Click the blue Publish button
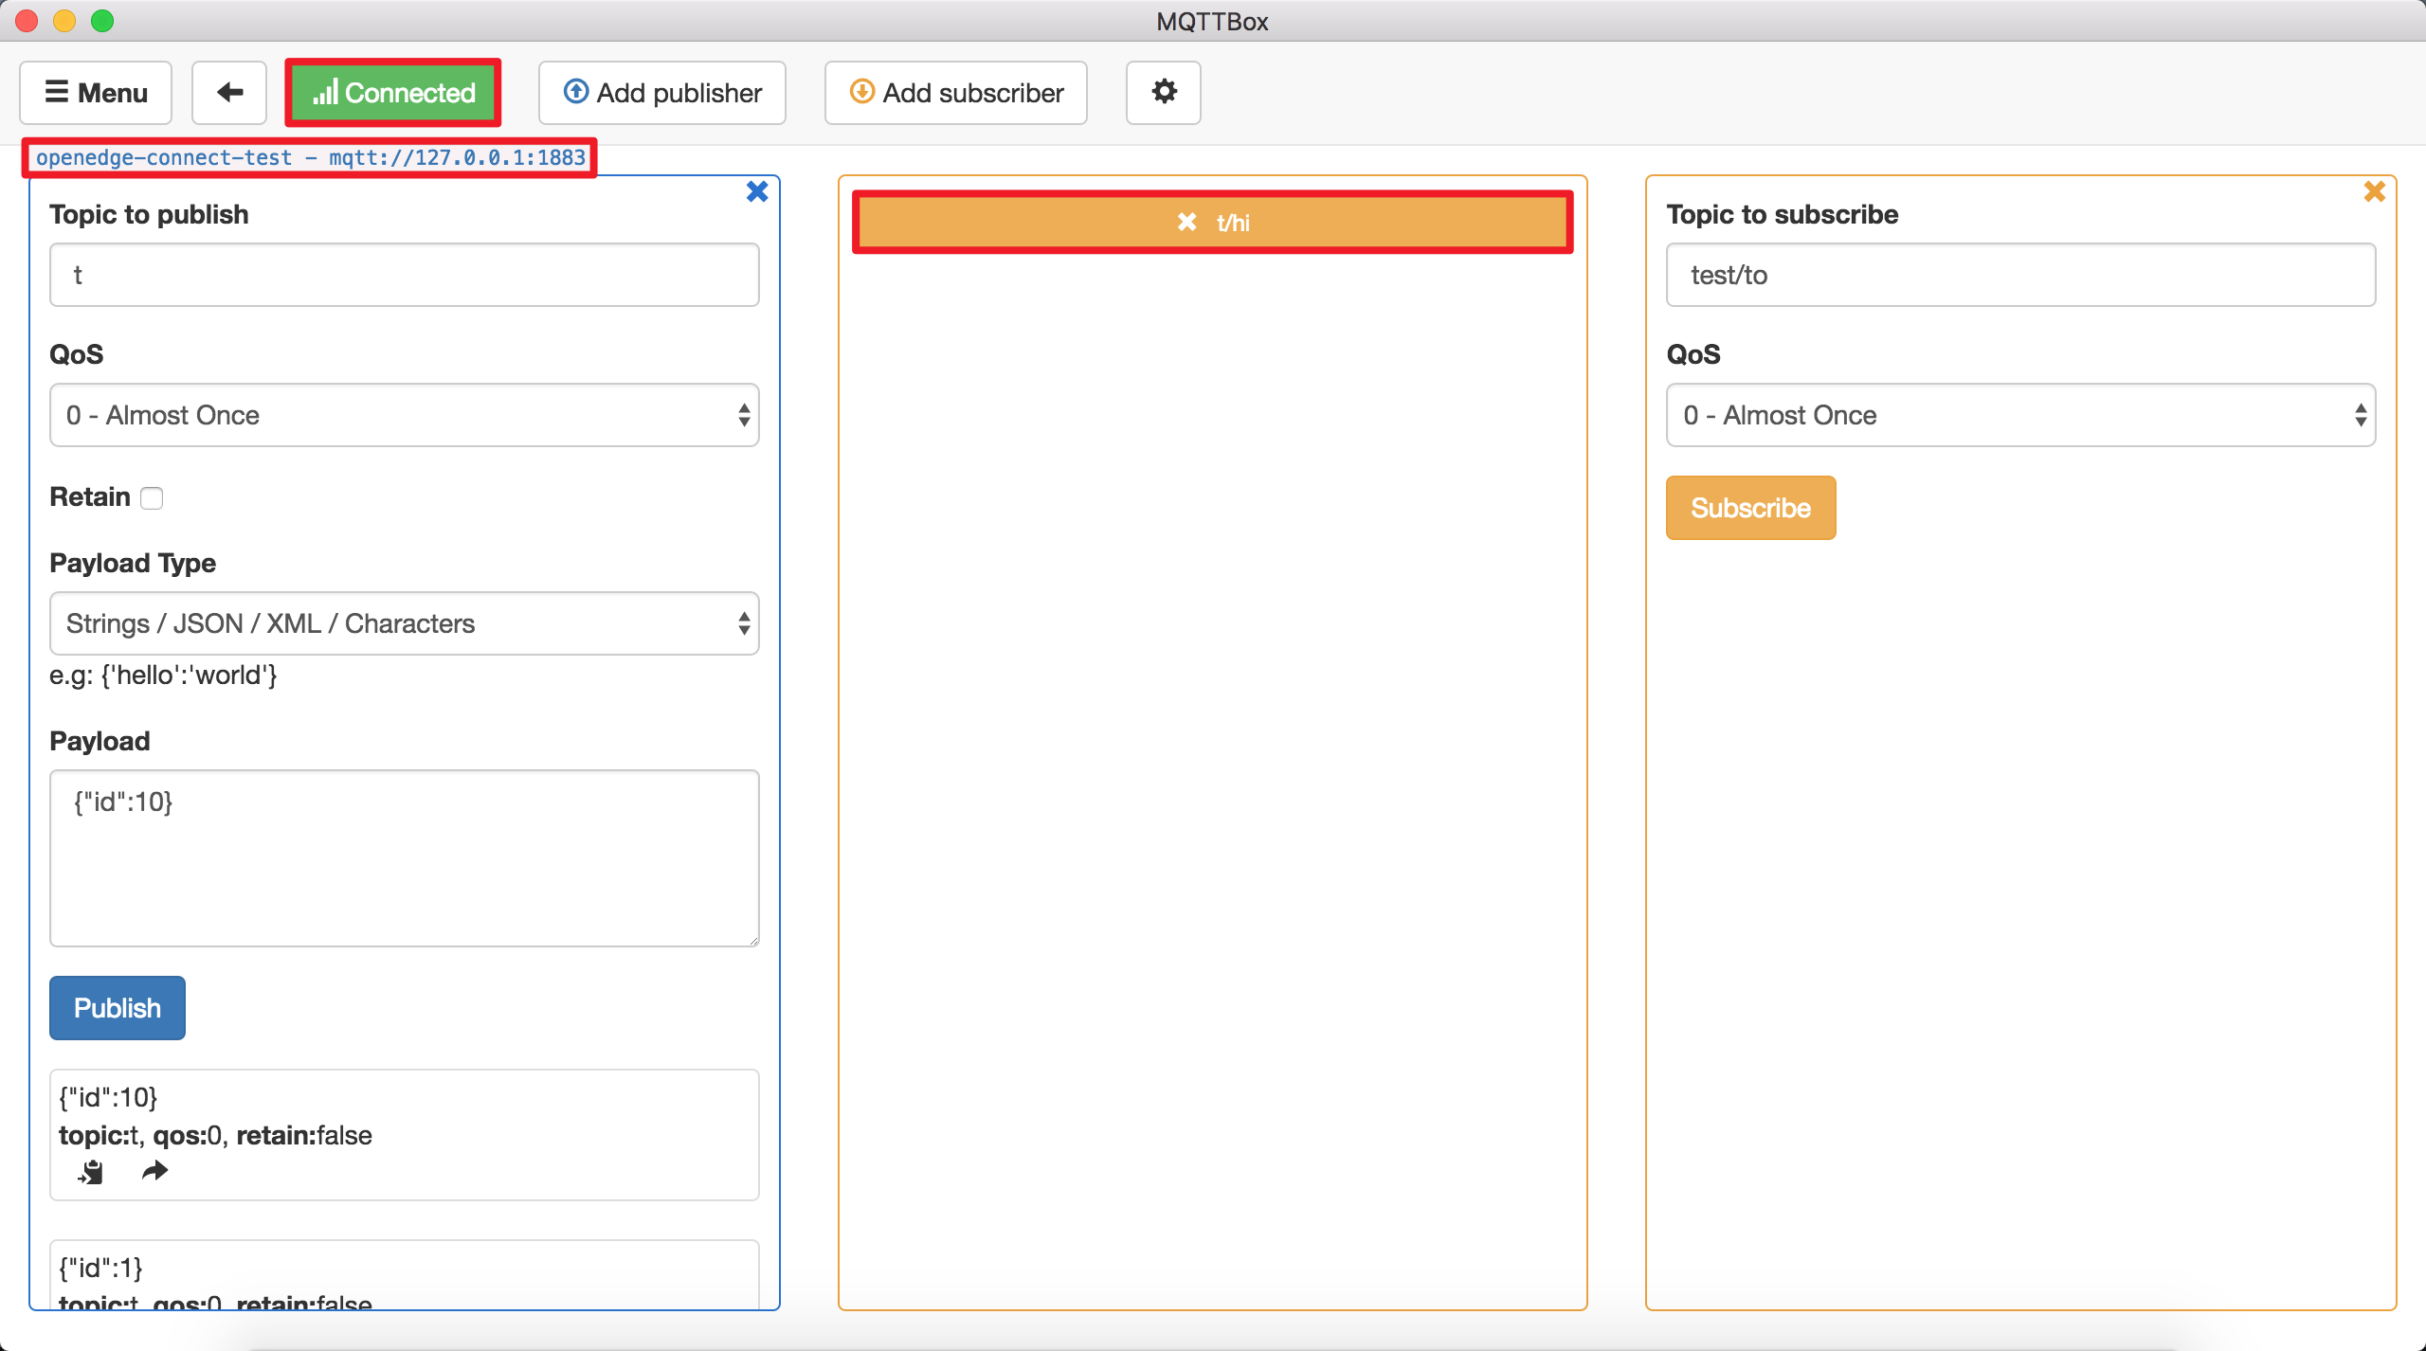Image resolution: width=2426 pixels, height=1351 pixels. point(118,1008)
